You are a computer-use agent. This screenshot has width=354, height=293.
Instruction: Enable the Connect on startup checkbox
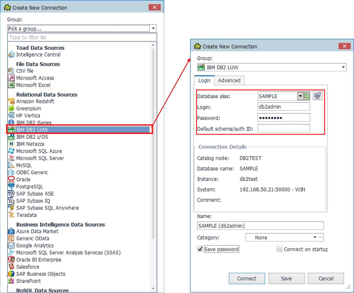(x=279, y=249)
